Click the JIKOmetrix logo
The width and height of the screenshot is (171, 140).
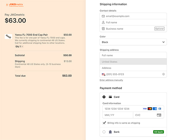pos(15,5)
